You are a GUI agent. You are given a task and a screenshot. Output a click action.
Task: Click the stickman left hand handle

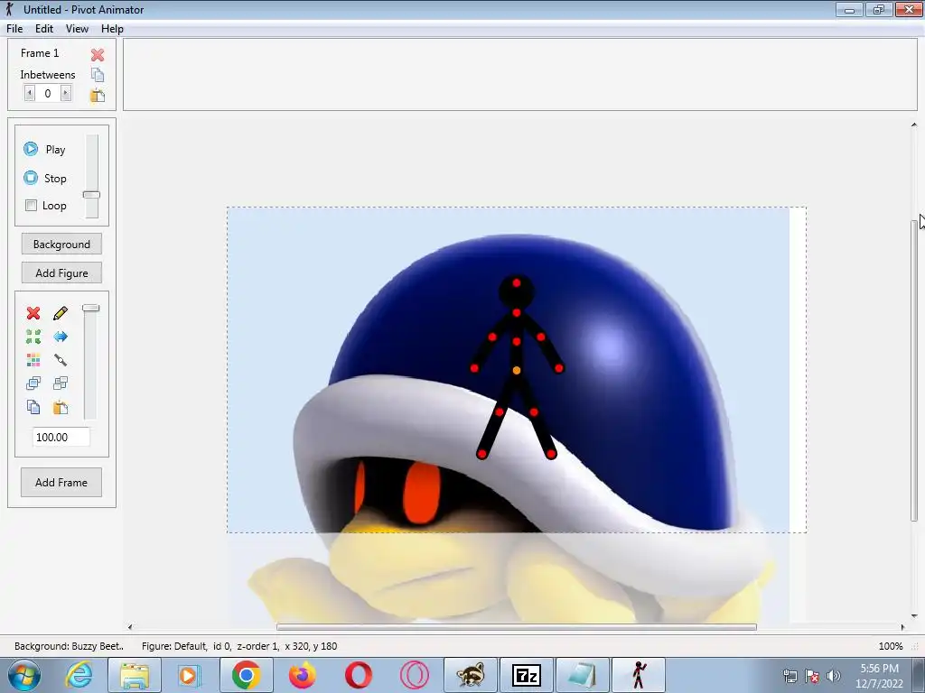coord(474,368)
